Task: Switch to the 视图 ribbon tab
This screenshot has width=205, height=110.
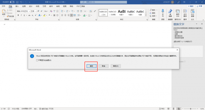Action: coord(65,6)
